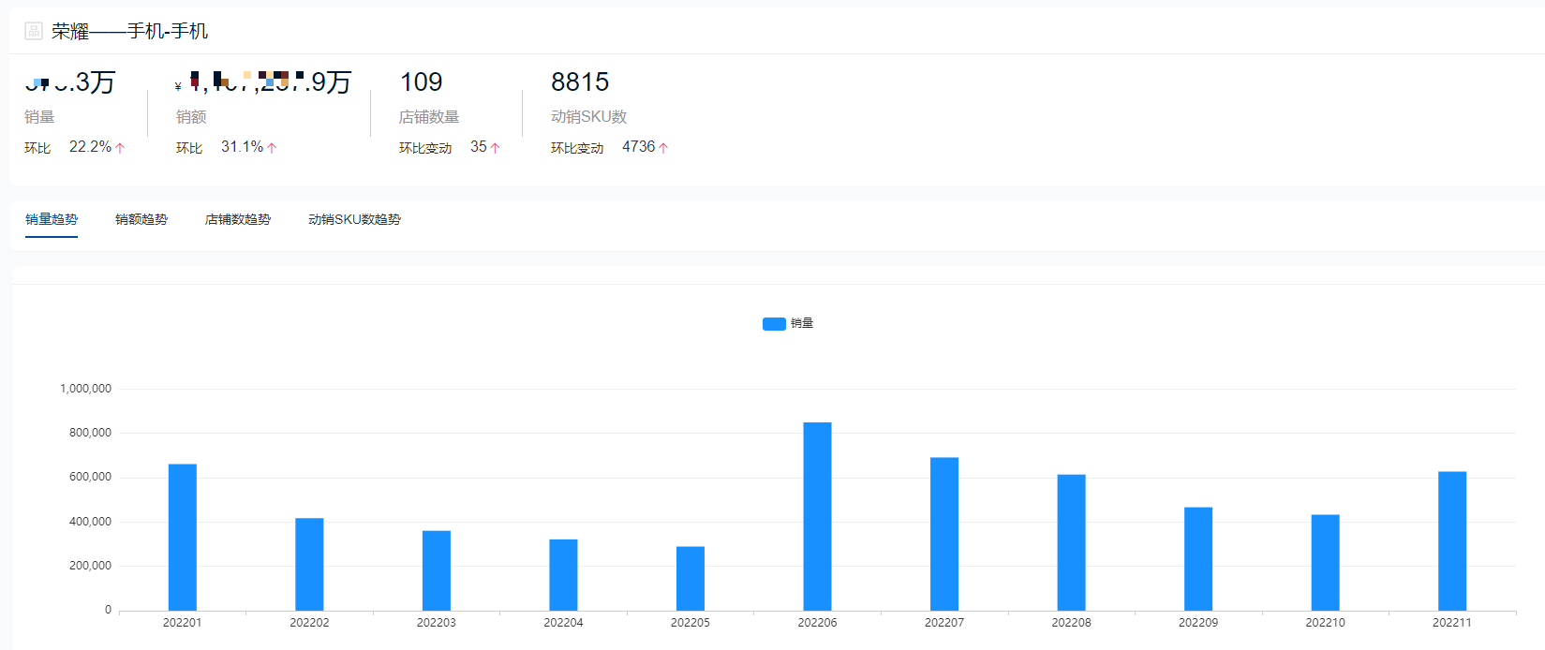The image size is (1545, 650).
Task: Show the 动销SKU数趋势 tab
Action: tap(354, 219)
